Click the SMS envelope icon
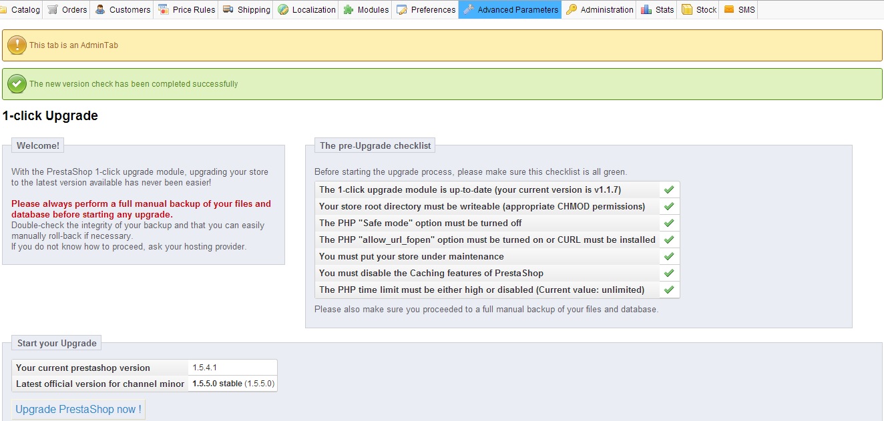 728,9
